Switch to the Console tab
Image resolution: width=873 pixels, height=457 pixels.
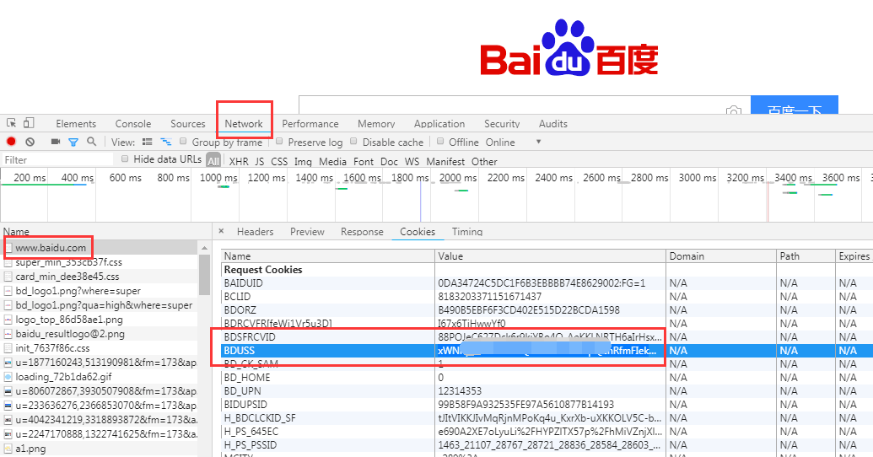[133, 124]
